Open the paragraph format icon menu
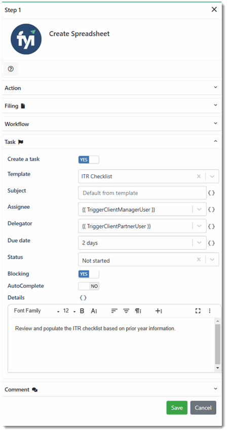Image resolution: width=228 pixels, height=432 pixels. (138, 311)
